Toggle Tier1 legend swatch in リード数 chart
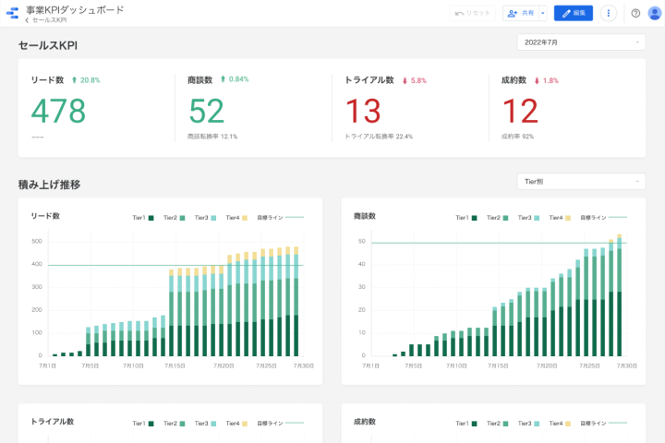 click(x=151, y=218)
